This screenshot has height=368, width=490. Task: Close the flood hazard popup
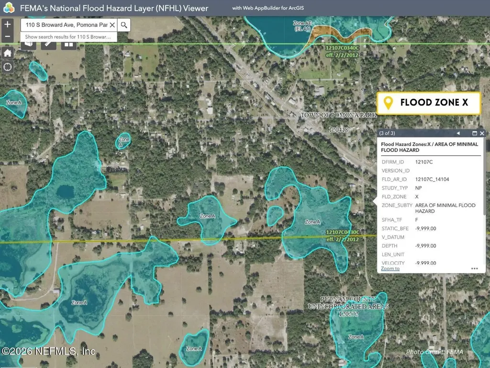click(x=482, y=133)
